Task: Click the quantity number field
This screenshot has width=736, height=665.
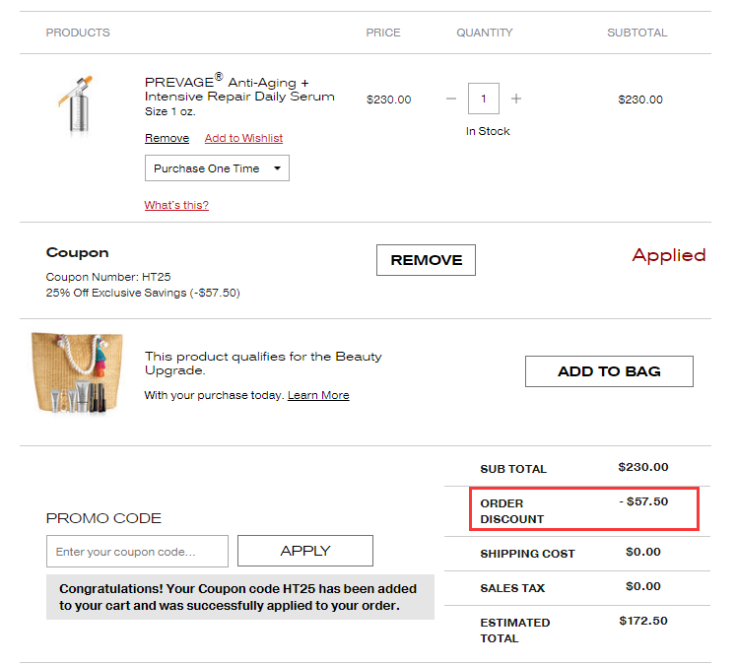Action: (484, 99)
